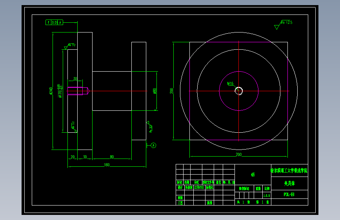Screen dimensions: 340x220
Task: Click the 处数 title block cell
Action: pyautogui.click(x=187, y=182)
